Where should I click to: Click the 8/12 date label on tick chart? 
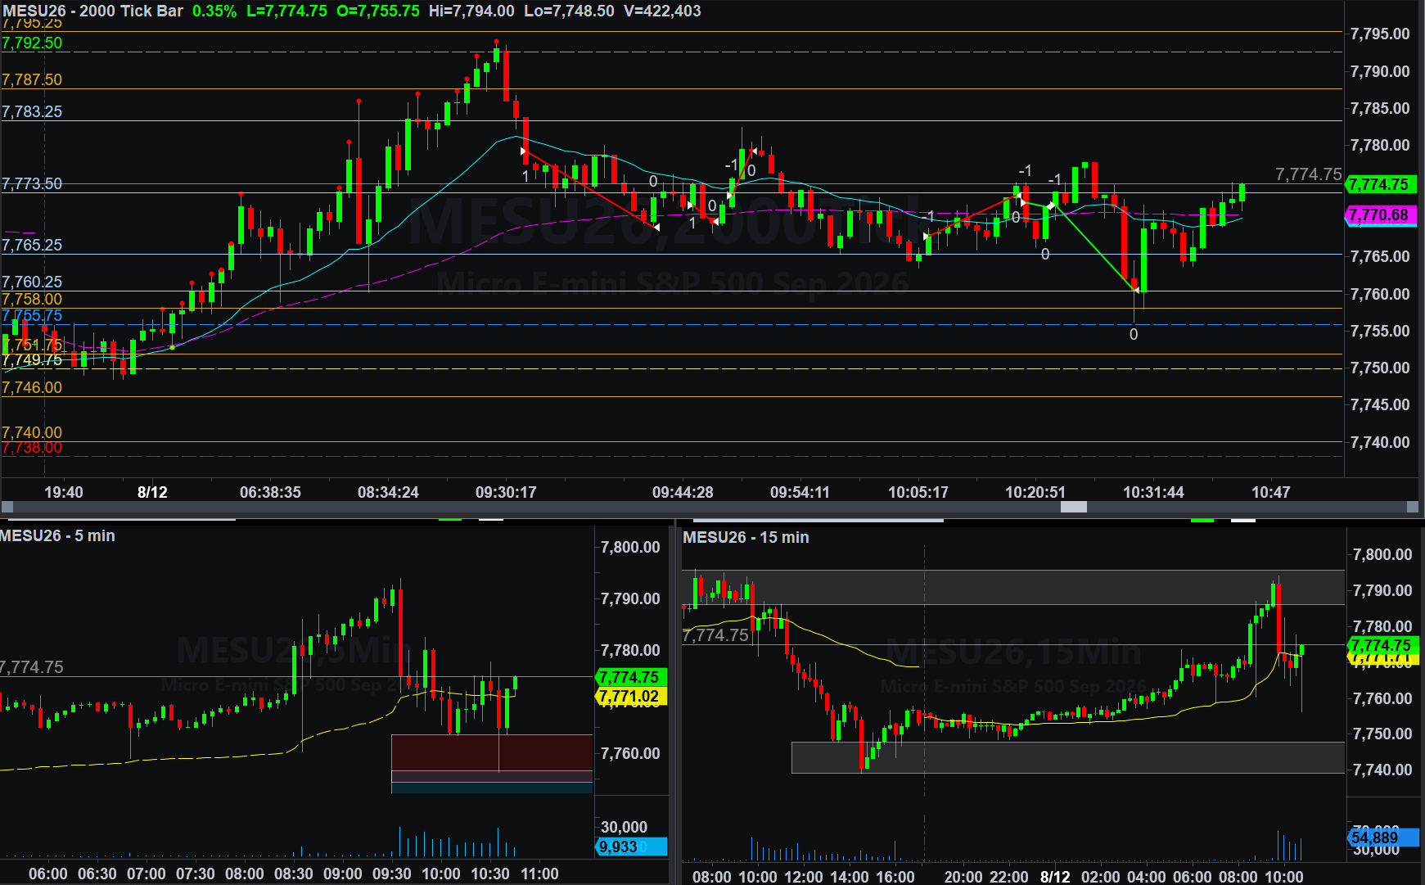[x=152, y=492]
